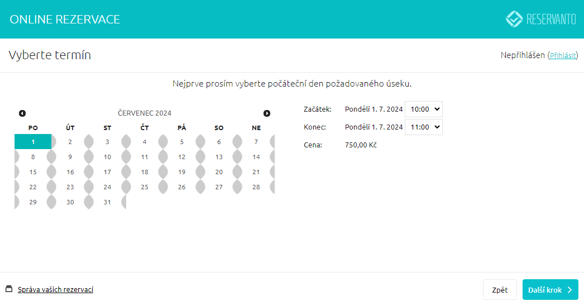The height and width of the screenshot is (306, 584).
Task: Pick July 2 in the calendar
Action: pos(70,142)
